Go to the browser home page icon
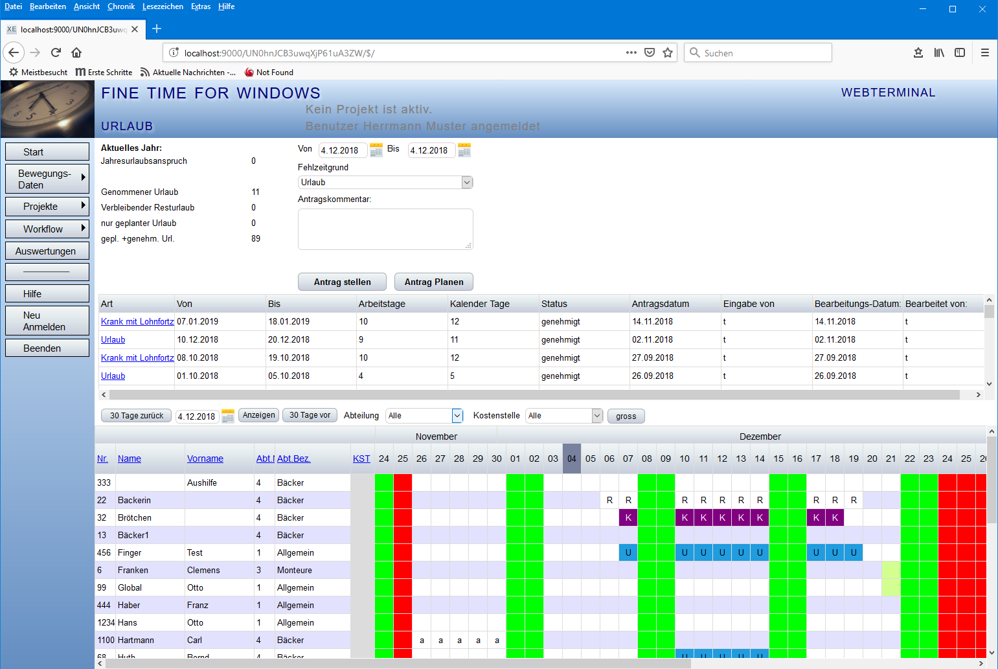The width and height of the screenshot is (998, 669). (x=76, y=52)
